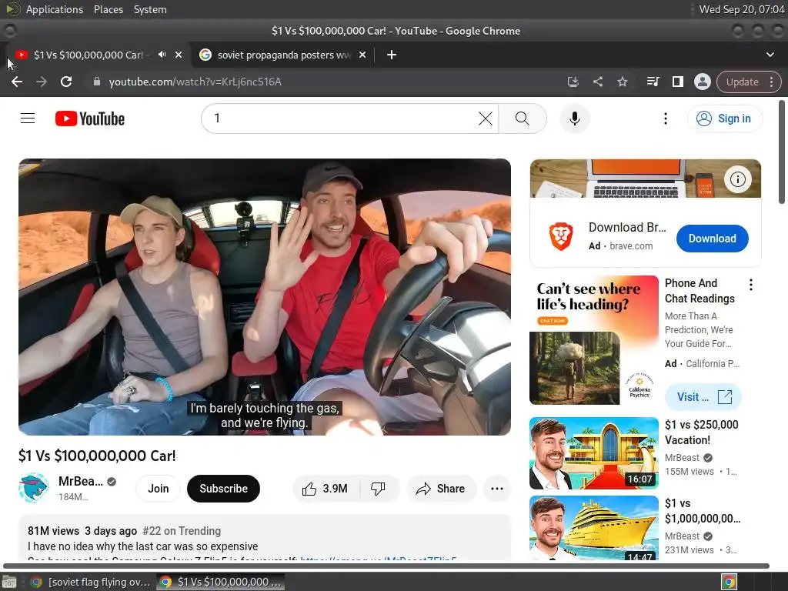
Task: Open the Applications menu
Action: [x=55, y=9]
